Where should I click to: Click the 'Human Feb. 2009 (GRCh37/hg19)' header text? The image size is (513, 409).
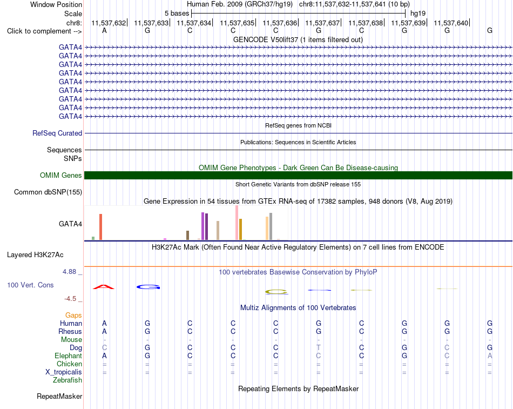[240, 4]
